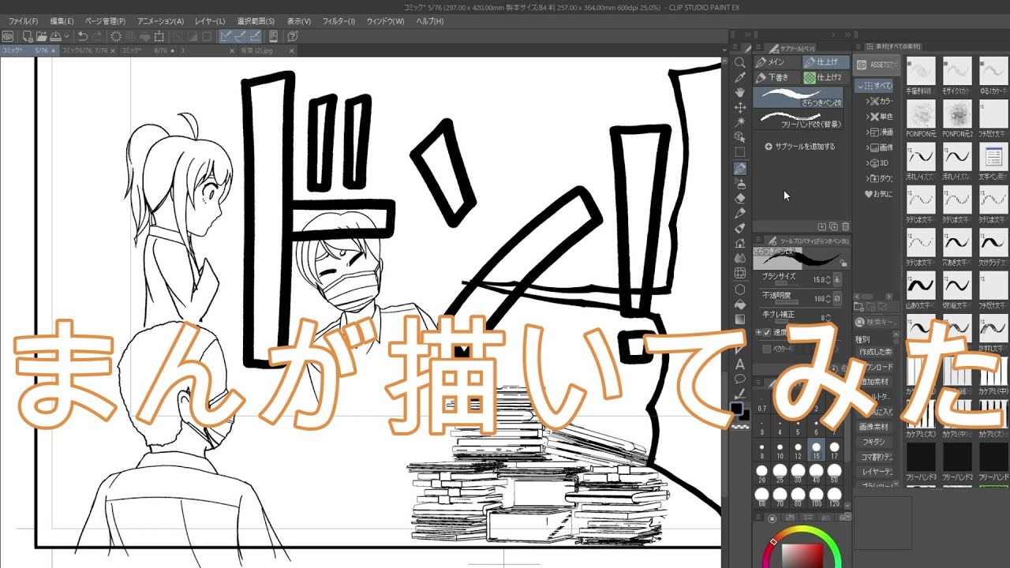This screenshot has height=568, width=1010.
Task: Select the Auto select magic wand tool
Action: [740, 122]
